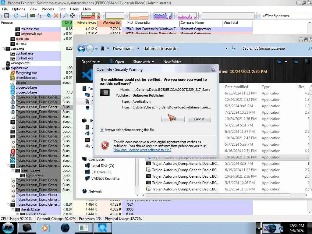This screenshot has height=234, width=312.
Task: Toggle the lower pane toolbar icon
Action: coord(23,16)
